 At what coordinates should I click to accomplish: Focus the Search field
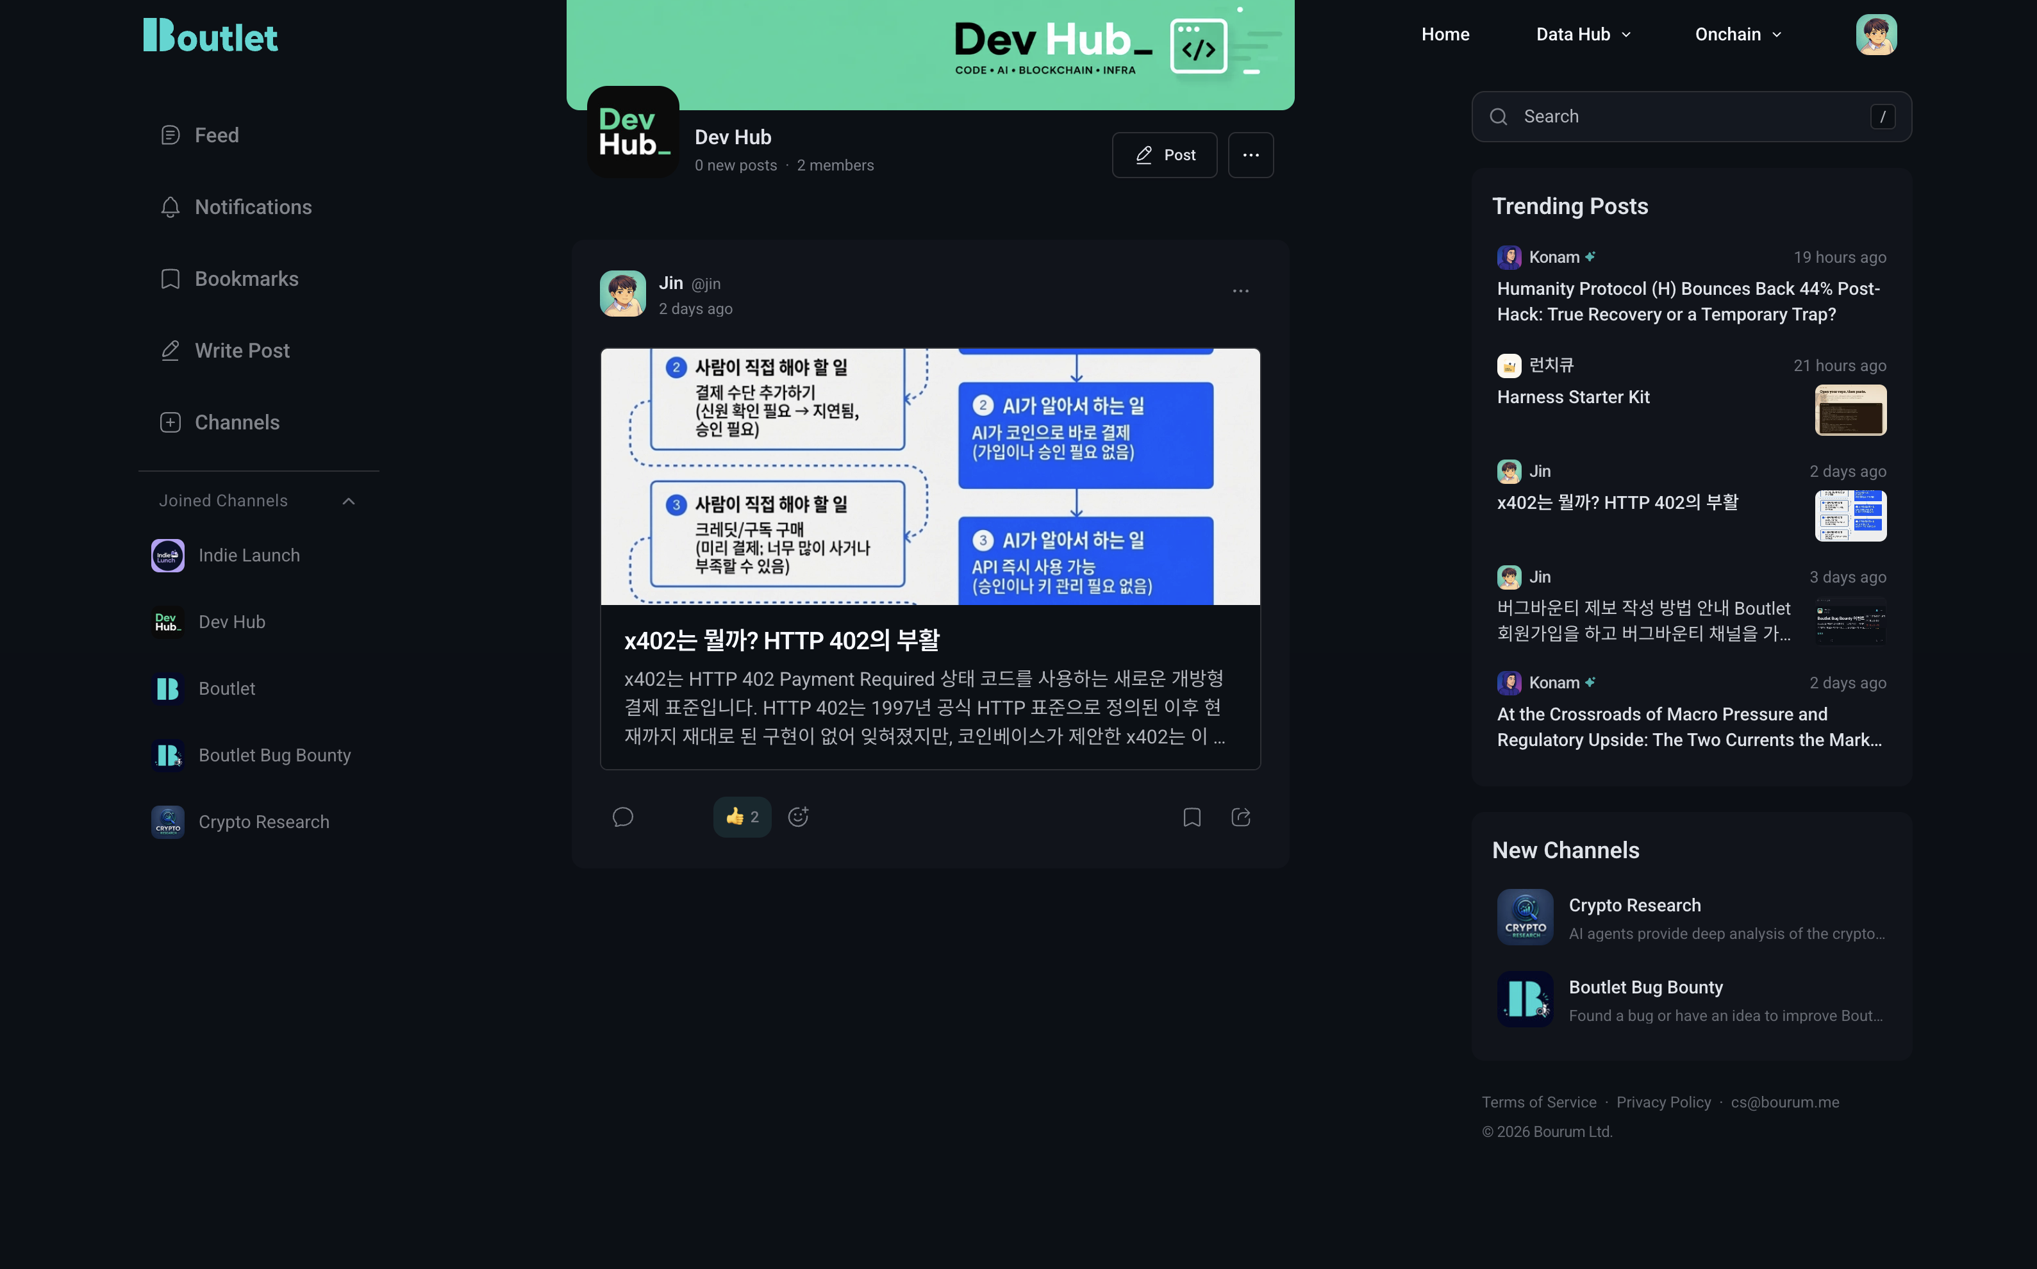click(1692, 117)
